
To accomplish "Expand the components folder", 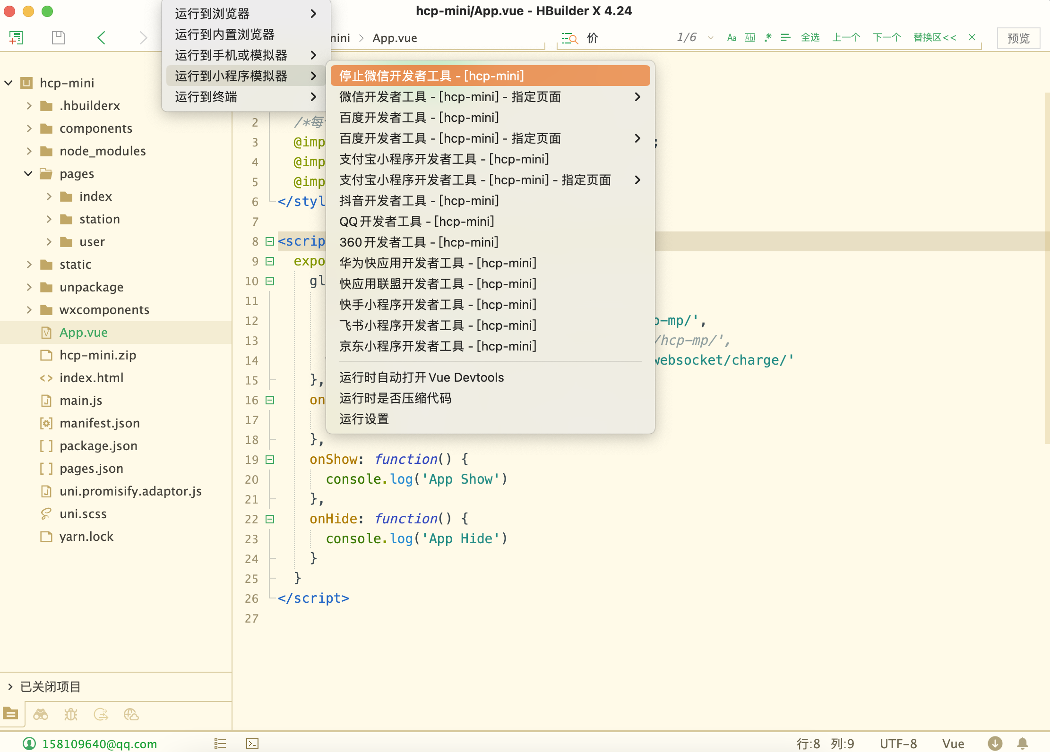I will coord(29,128).
